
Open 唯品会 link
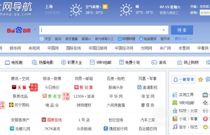point(52,105)
